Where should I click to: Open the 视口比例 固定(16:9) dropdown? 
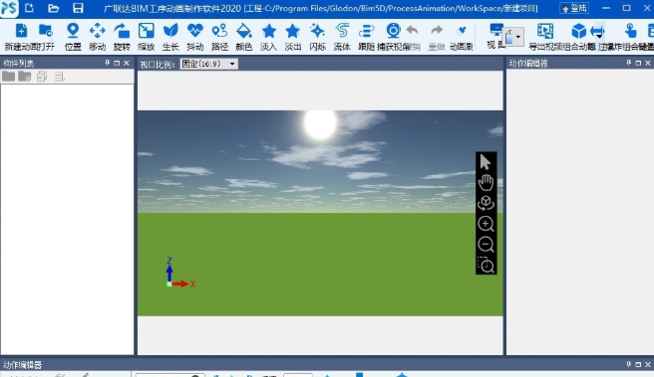pos(209,64)
